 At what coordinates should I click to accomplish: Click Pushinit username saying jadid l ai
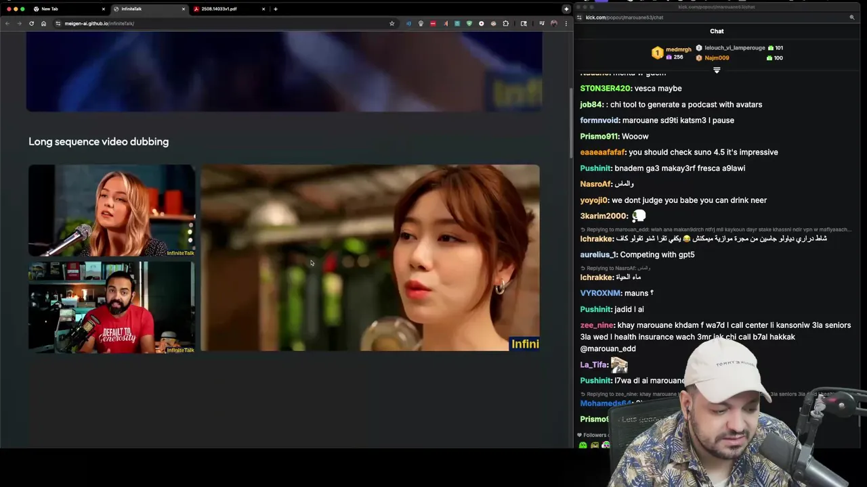[596, 309]
